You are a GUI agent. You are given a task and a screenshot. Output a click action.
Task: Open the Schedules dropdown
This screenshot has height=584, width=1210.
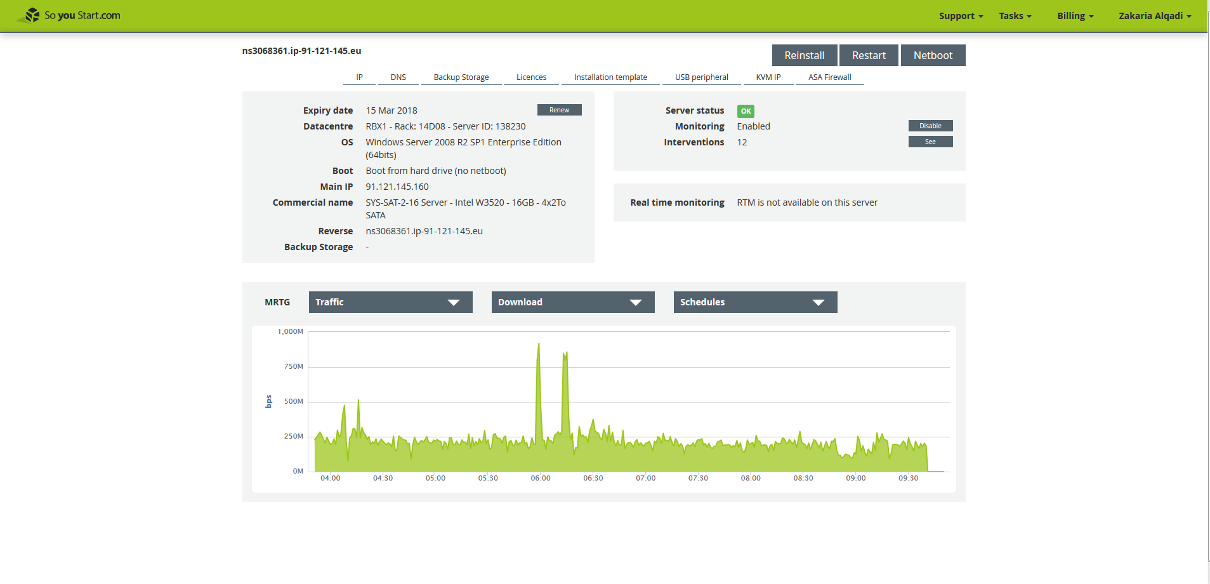pos(755,302)
